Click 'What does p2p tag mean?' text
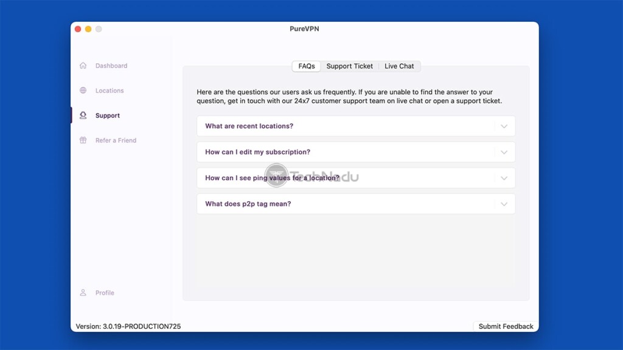The width and height of the screenshot is (623, 350). point(248,204)
